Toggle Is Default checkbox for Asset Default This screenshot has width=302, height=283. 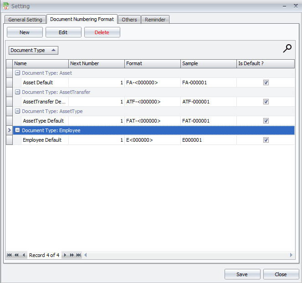click(266, 82)
